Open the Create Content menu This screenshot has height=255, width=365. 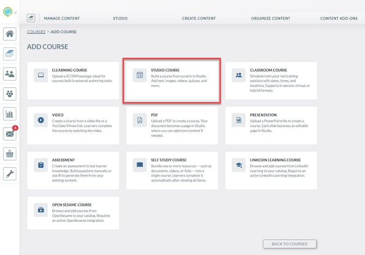(199, 19)
